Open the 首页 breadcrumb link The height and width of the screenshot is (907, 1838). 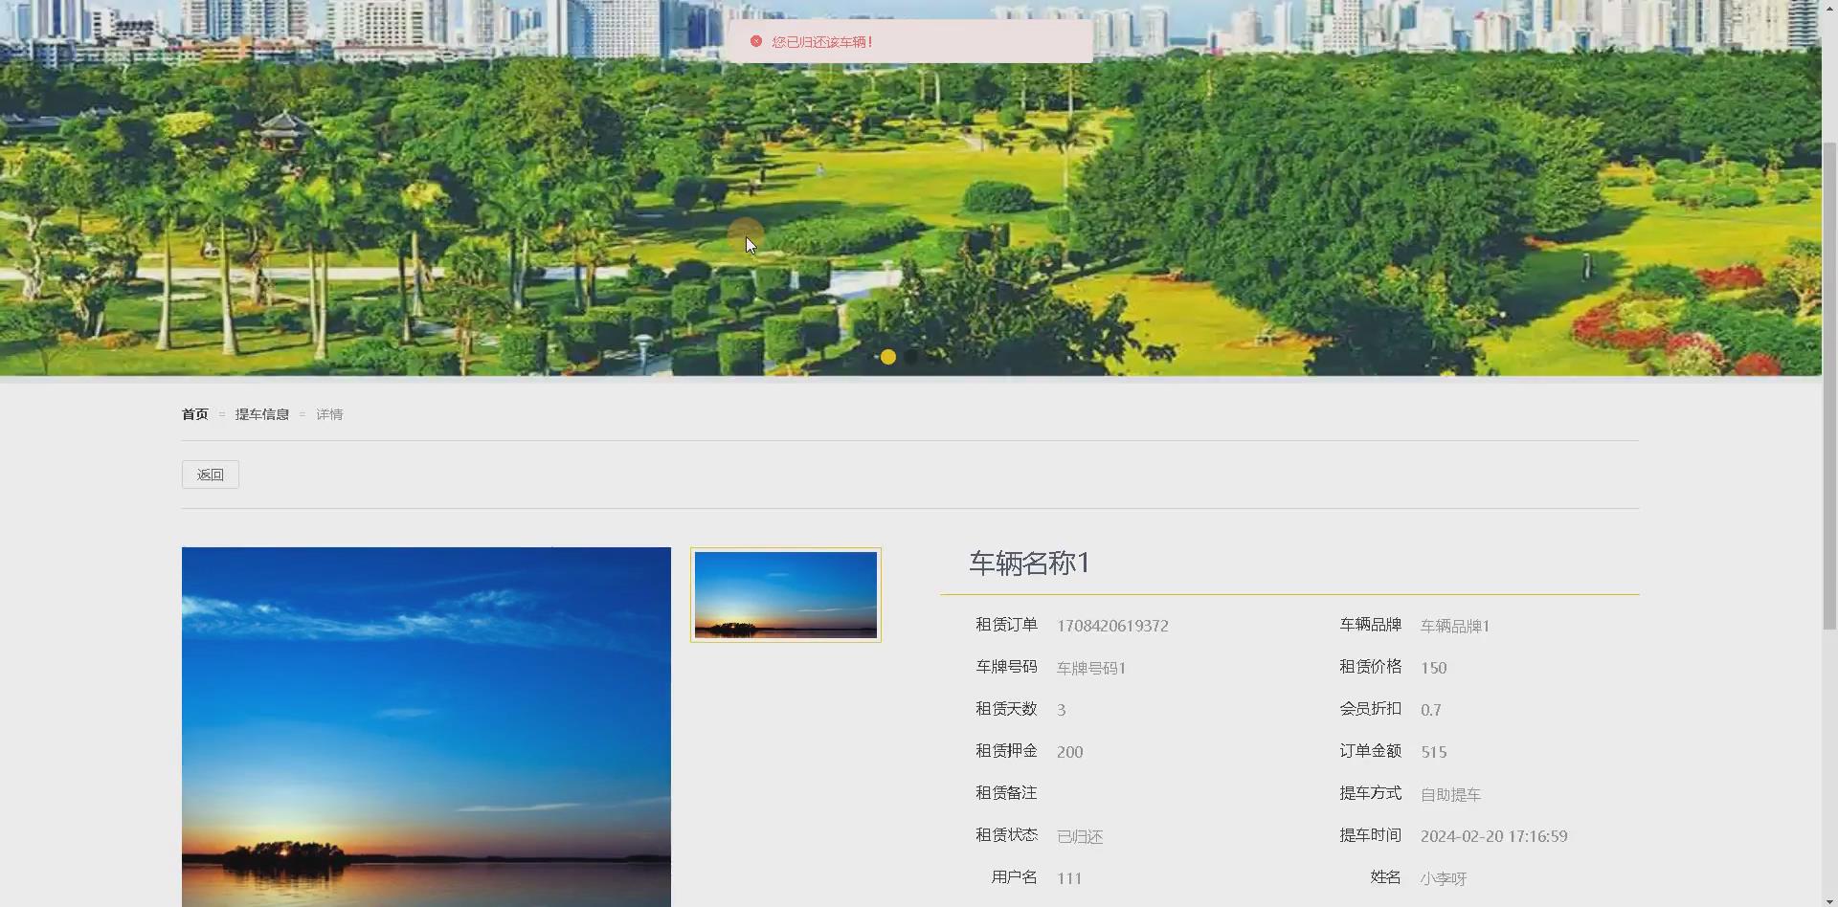click(x=193, y=413)
